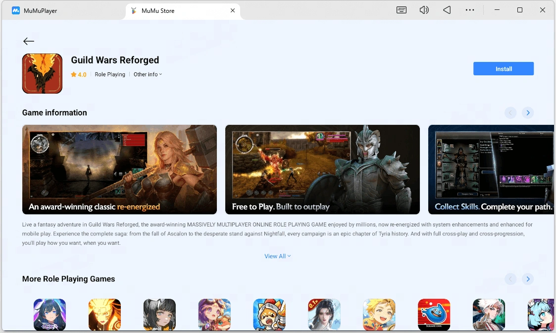Maximize the MuMuPlayer window

point(520,10)
